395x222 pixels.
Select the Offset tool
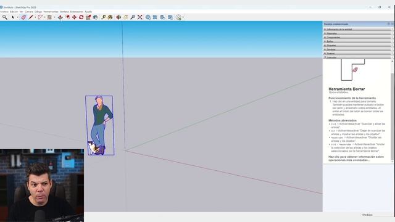pyautogui.click(x=67, y=17)
